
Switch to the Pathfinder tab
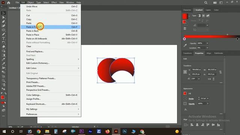click(x=219, y=53)
